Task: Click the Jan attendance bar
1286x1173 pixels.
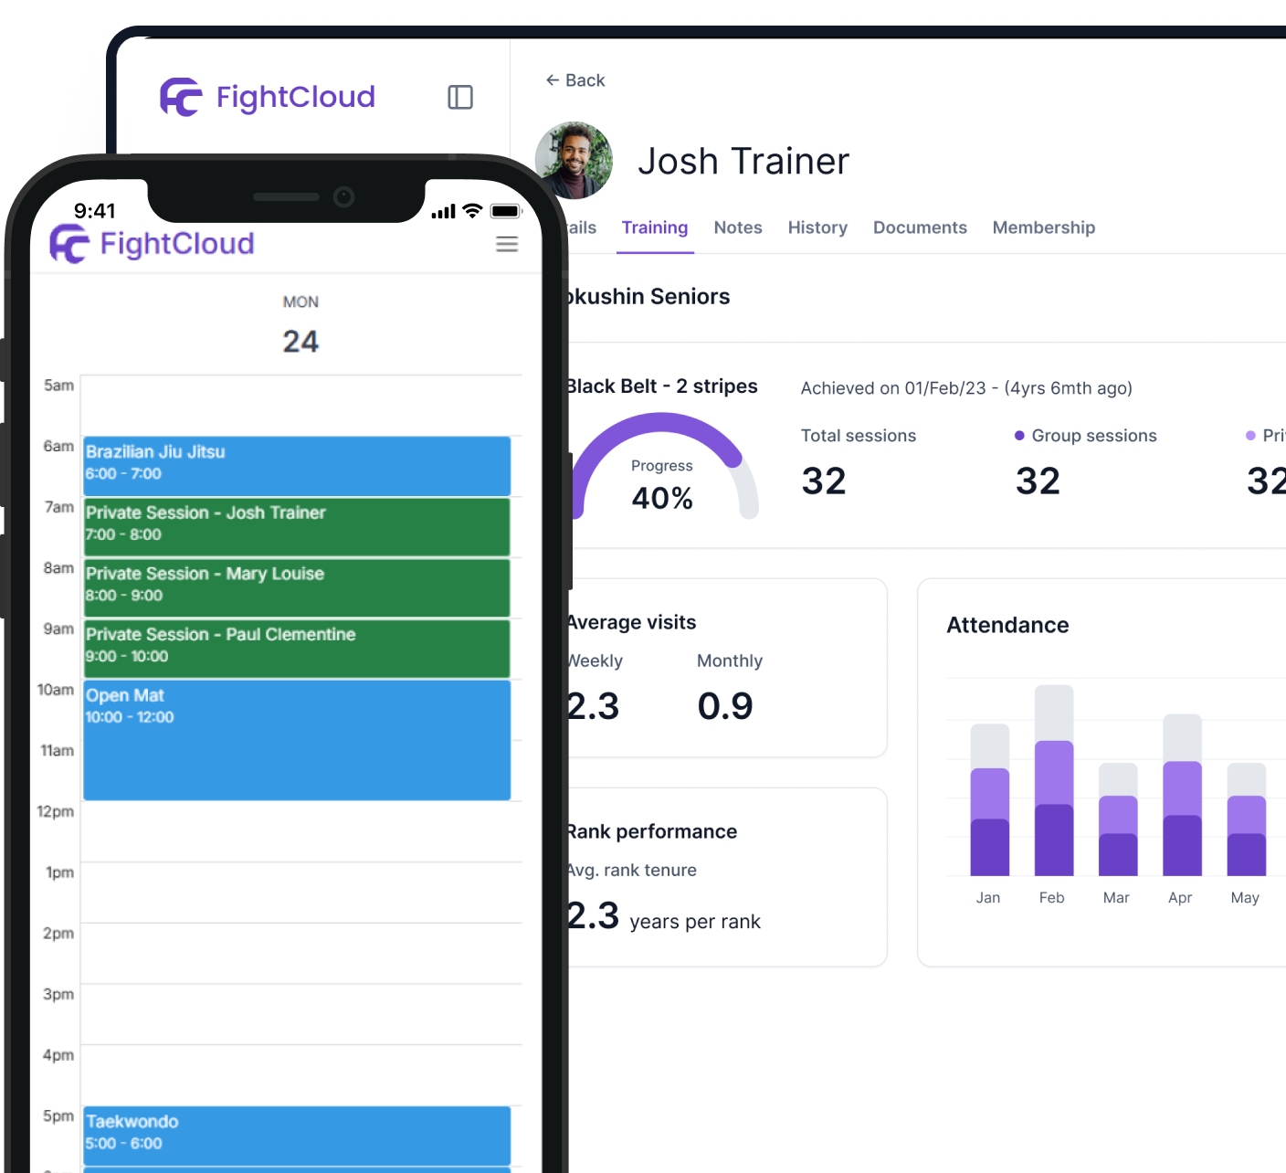Action: pos(990,799)
